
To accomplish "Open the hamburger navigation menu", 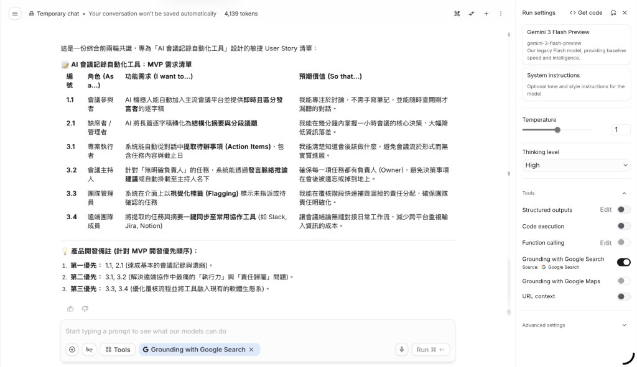I will pyautogui.click(x=15, y=14).
